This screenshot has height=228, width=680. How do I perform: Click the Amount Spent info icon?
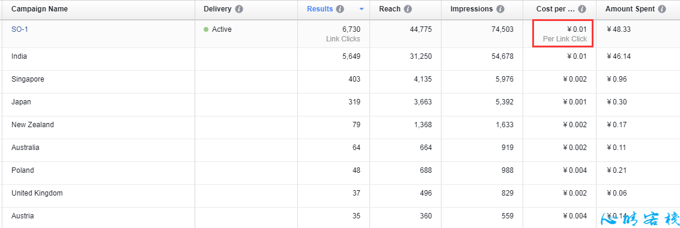[x=661, y=9]
